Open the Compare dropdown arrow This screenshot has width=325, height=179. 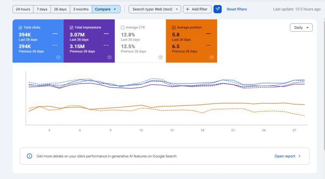115,9
